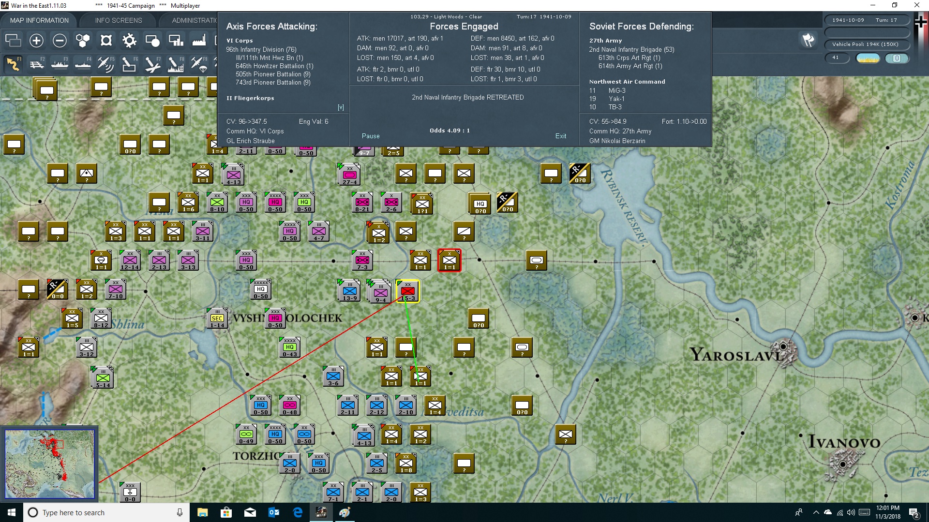This screenshot has height=522, width=929.
Task: Click the white flags end turn icon
Action: click(x=808, y=40)
